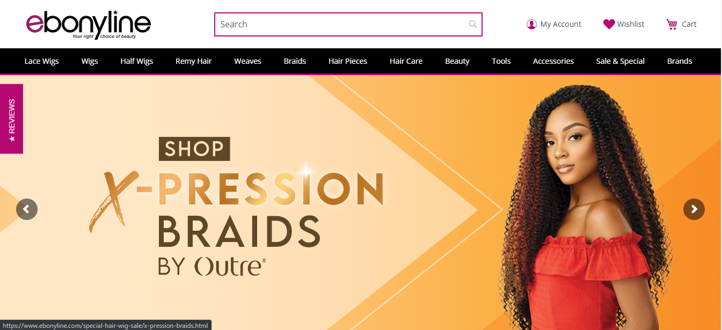This screenshot has width=722, height=330.
Task: Select Hair Care in navigation bar
Action: point(406,61)
